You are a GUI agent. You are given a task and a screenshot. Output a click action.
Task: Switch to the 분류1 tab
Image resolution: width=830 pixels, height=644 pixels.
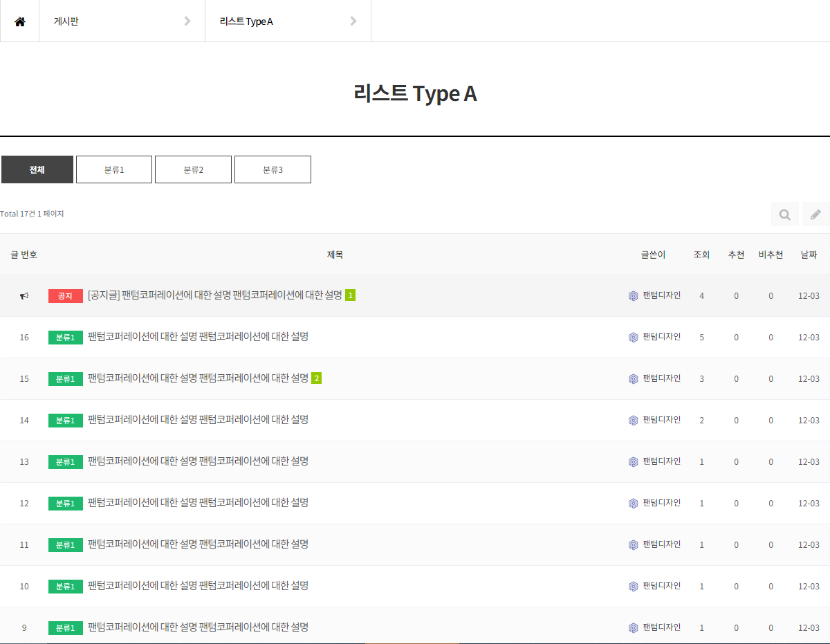coord(114,169)
